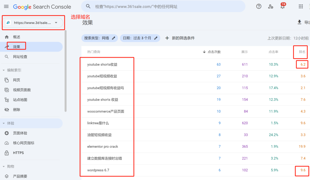Image resolution: width=310 pixels, height=180 pixels.
Task: Click the help question mark icon
Action: coord(259,6)
